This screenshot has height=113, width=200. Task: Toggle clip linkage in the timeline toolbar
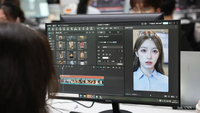pyautogui.click(x=104, y=67)
